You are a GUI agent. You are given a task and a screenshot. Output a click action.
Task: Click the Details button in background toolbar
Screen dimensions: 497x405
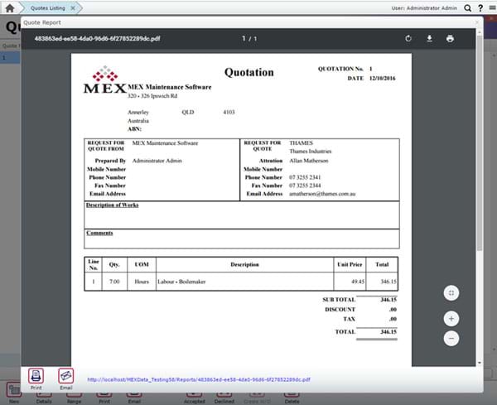click(x=44, y=398)
